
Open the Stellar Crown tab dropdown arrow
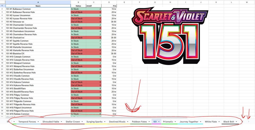coord(82,122)
